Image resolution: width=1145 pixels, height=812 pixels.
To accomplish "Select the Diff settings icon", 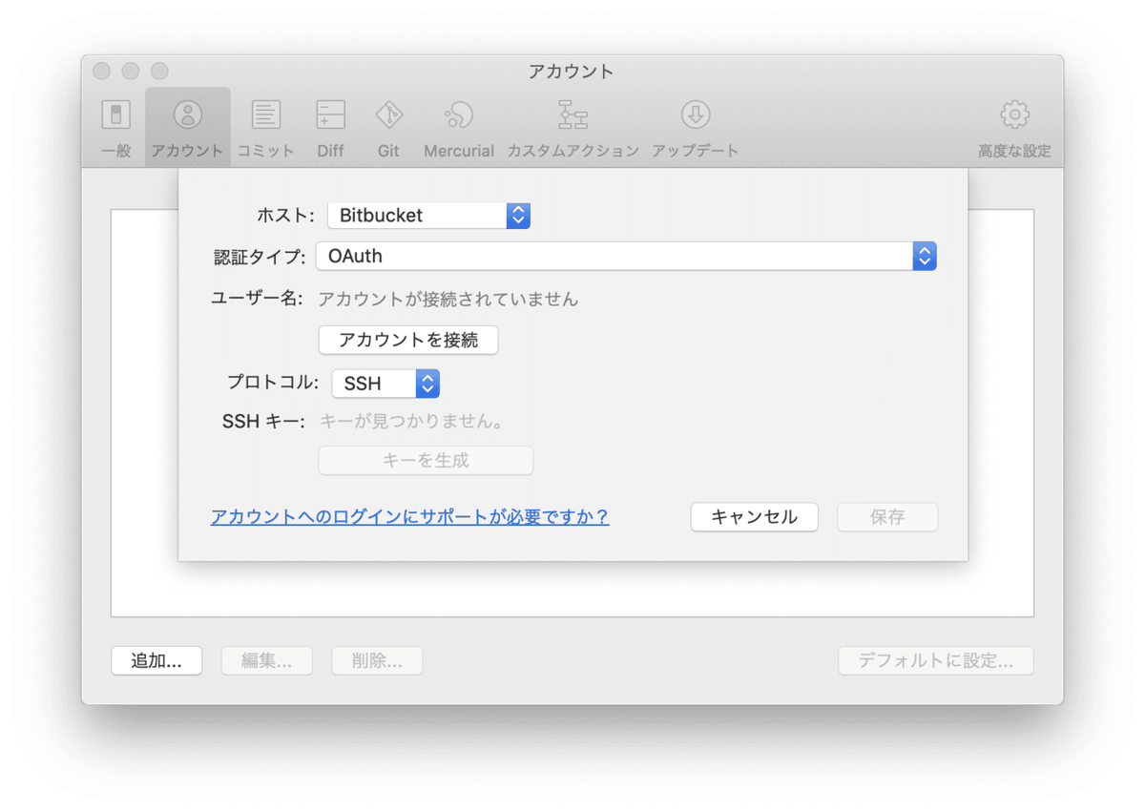I will point(329,124).
